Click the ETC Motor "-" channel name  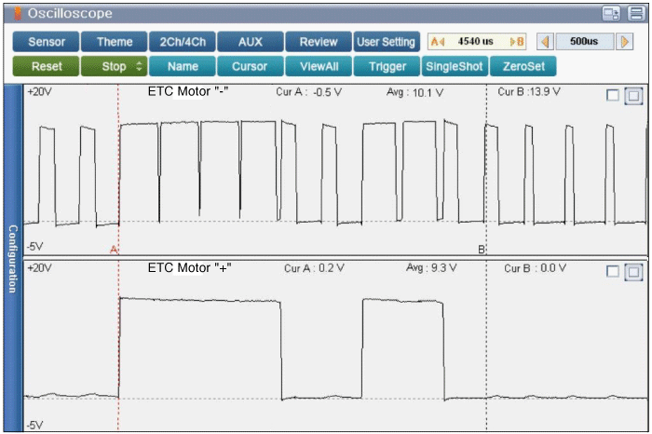click(188, 91)
